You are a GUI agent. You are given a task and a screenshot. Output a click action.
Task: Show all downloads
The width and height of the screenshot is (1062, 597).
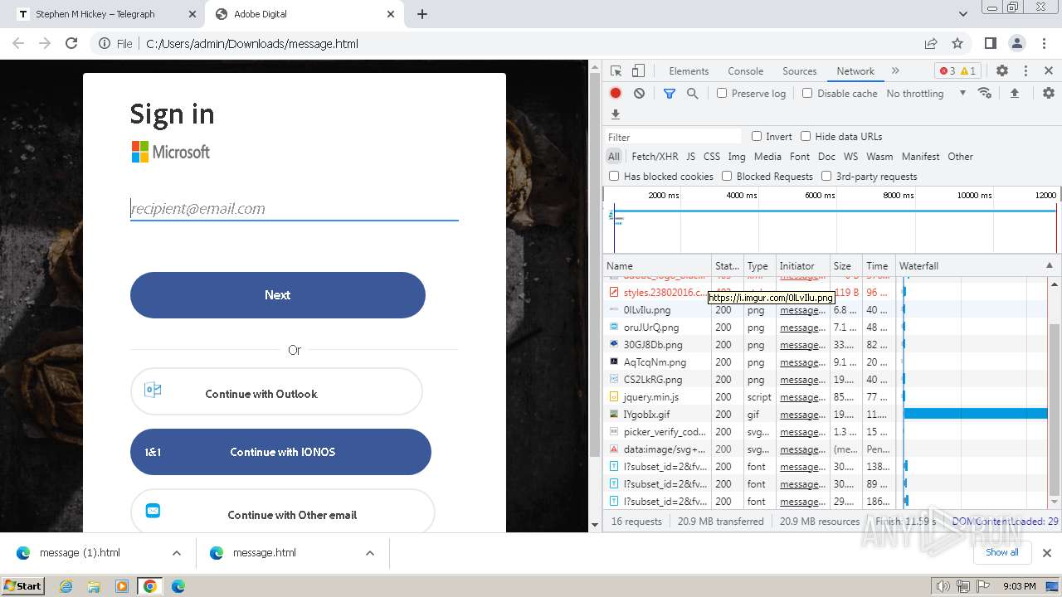click(x=1001, y=552)
